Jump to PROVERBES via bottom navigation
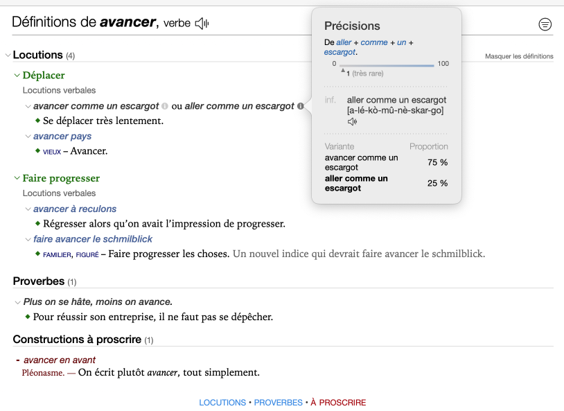The width and height of the screenshot is (564, 411). (279, 403)
